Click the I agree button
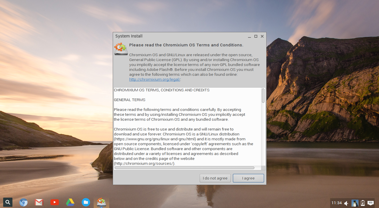Viewport: 379px width, 208px height. 248,178
